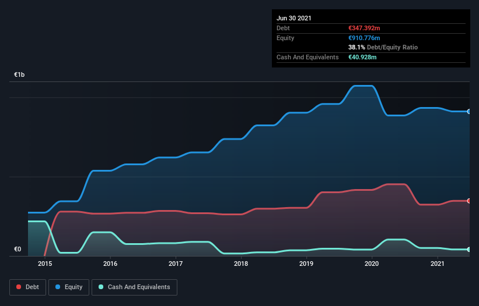Click the €1b y-axis label
The height and width of the screenshot is (306, 479).
pyautogui.click(x=19, y=74)
